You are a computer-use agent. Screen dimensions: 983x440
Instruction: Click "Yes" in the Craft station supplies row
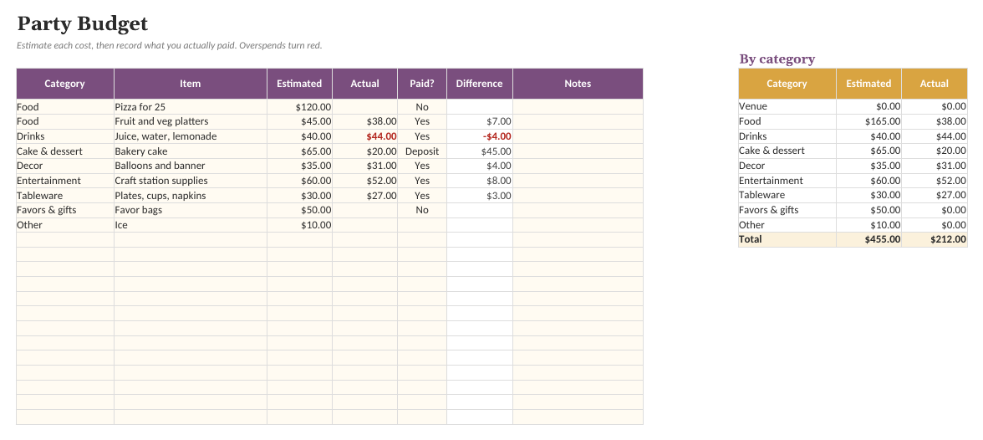point(422,181)
